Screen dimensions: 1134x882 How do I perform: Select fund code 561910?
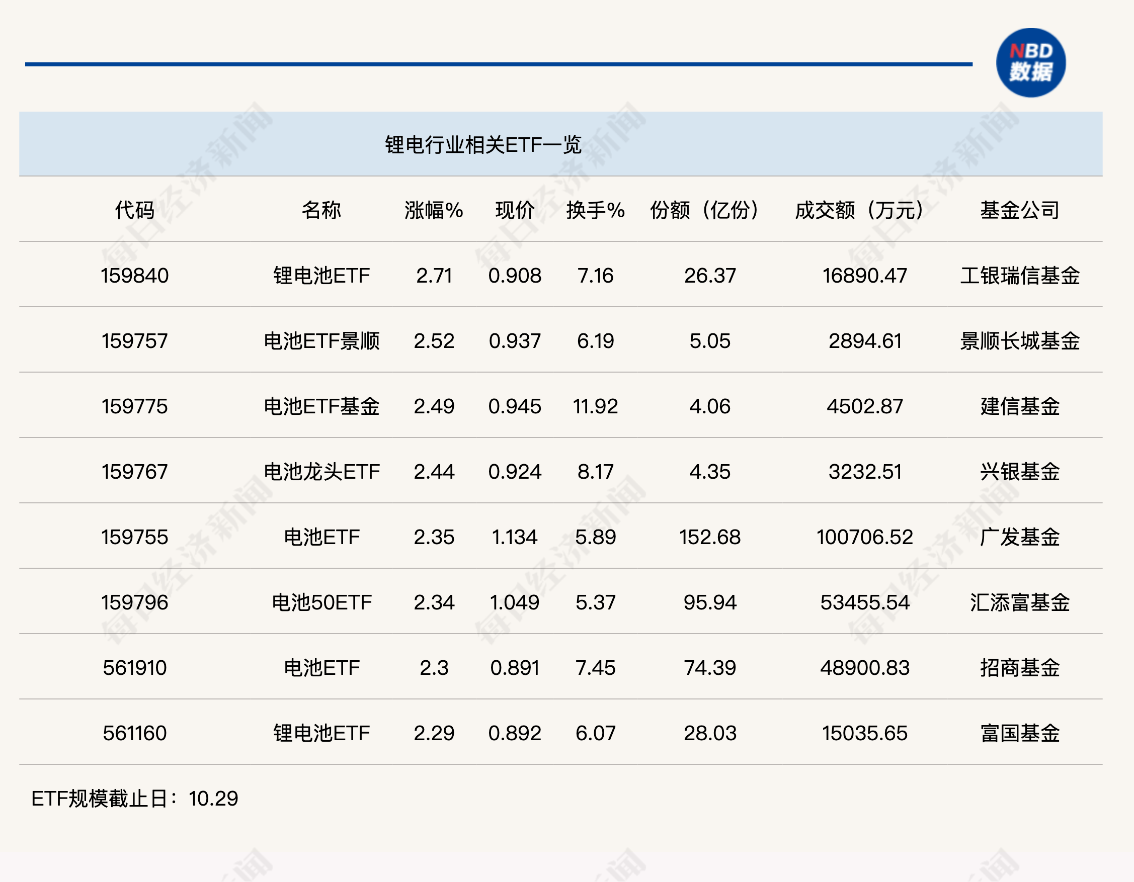tap(134, 668)
